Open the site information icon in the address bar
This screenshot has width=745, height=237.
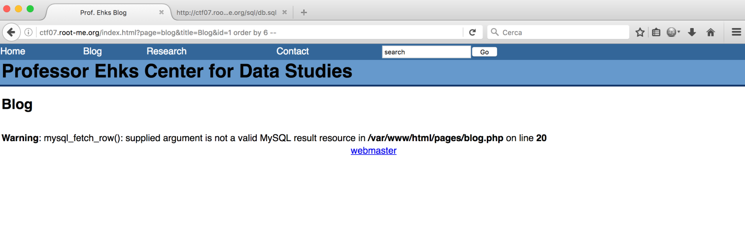[x=29, y=32]
